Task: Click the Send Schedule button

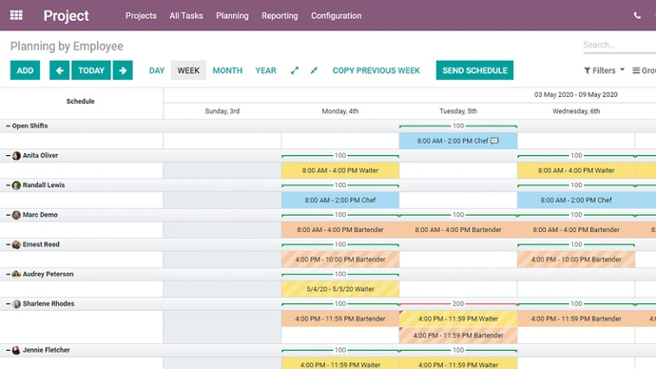Action: tap(474, 70)
